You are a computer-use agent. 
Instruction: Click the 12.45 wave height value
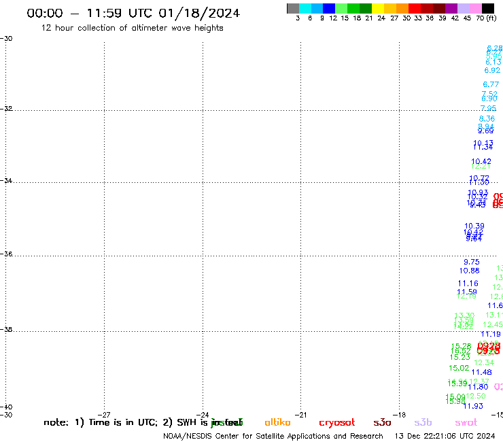pos(493,324)
